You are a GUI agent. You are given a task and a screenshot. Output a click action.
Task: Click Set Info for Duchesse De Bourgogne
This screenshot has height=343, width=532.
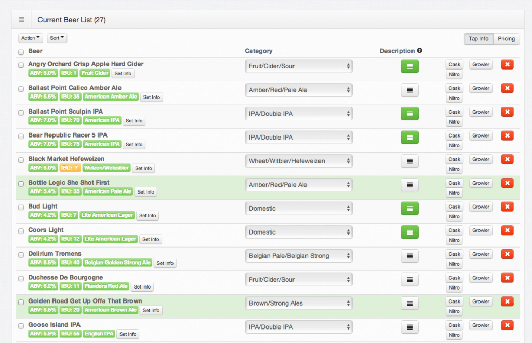[142, 287]
